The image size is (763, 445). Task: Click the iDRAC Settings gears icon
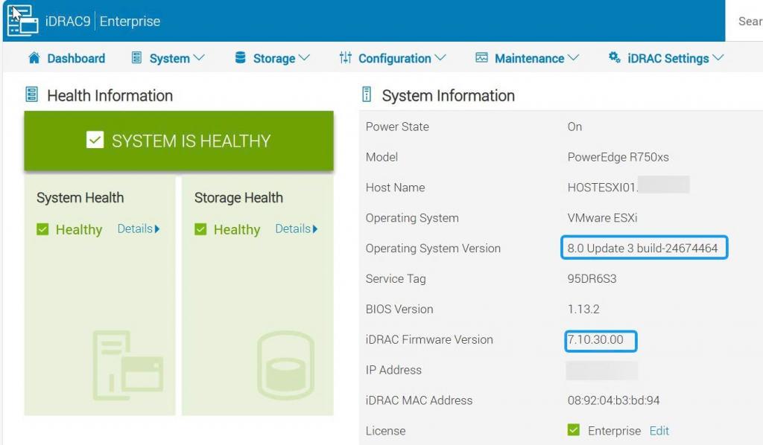(614, 58)
